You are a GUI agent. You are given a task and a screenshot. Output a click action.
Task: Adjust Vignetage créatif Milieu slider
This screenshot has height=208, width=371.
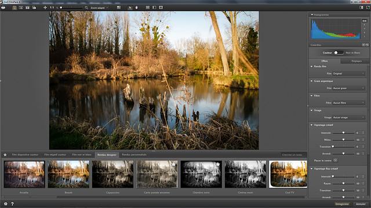[343, 140]
